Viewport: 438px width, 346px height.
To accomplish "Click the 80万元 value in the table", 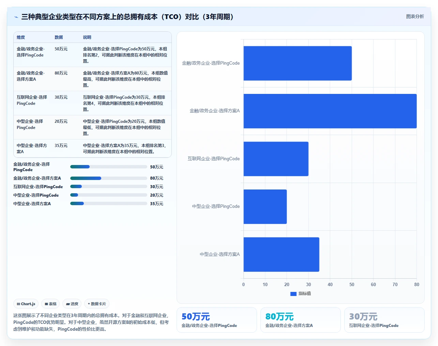I will click(61, 73).
